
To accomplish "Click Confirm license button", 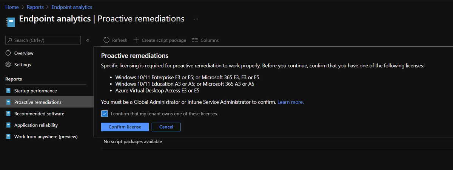I will pyautogui.click(x=125, y=127).
